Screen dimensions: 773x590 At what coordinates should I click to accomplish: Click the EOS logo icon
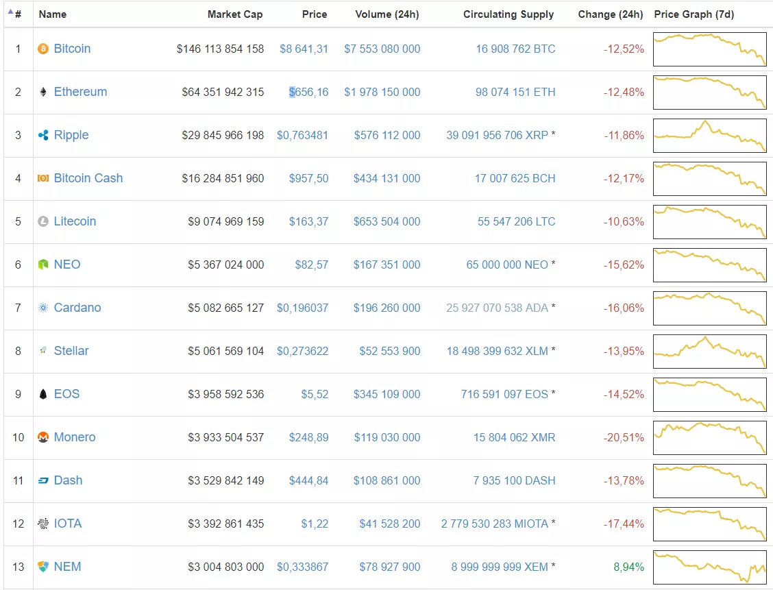click(43, 394)
